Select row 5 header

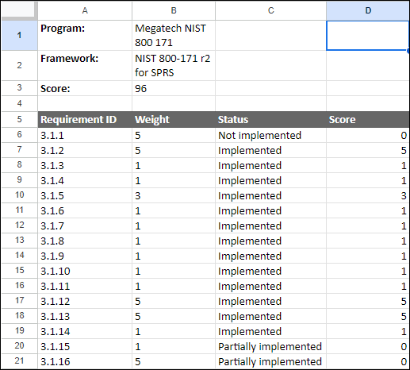[19, 119]
